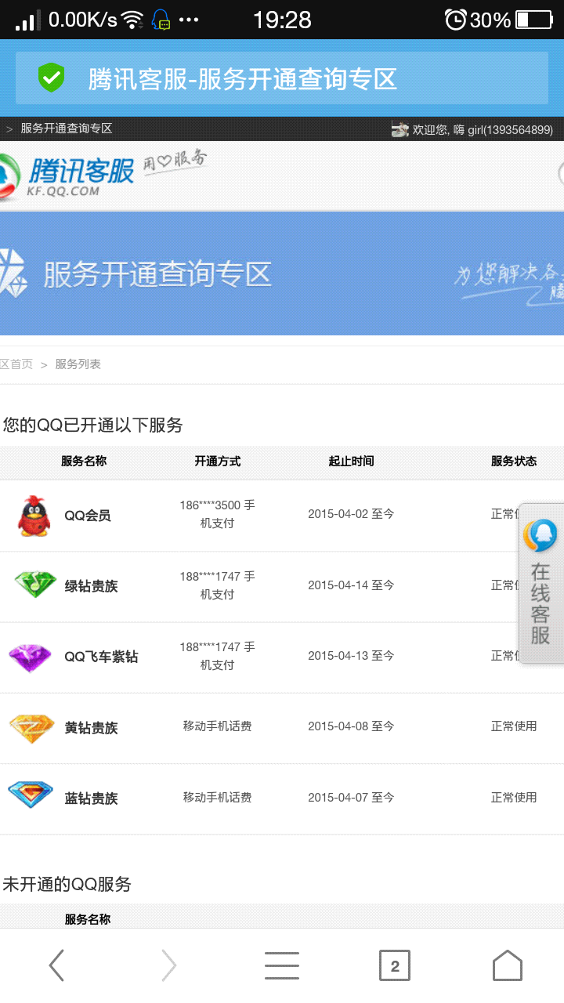The width and height of the screenshot is (564, 1003).
Task: Tap the green diamond 绿钻贵族 icon
Action: 35,585
